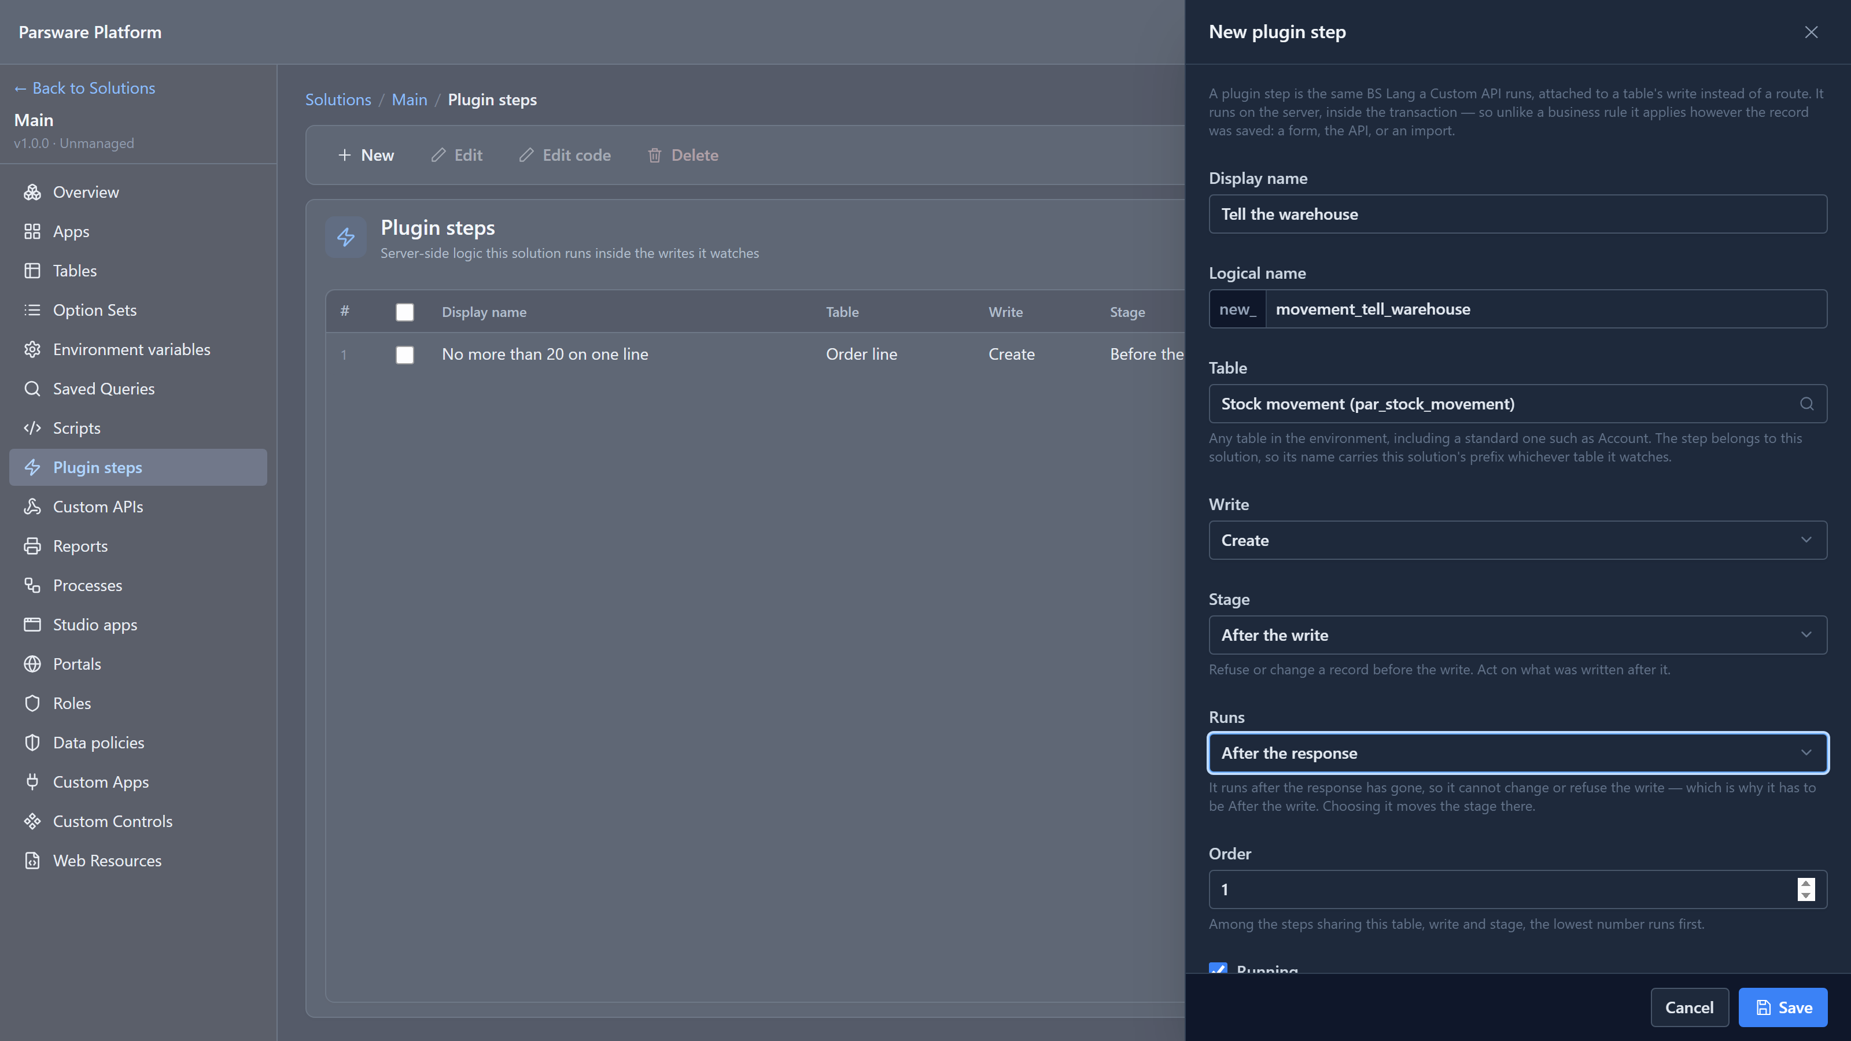Click New in the toolbar

click(366, 155)
